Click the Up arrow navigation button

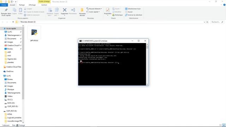click(x=13, y=22)
